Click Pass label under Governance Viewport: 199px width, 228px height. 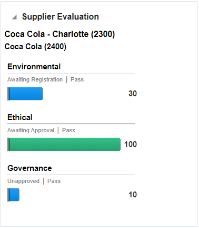(x=54, y=181)
